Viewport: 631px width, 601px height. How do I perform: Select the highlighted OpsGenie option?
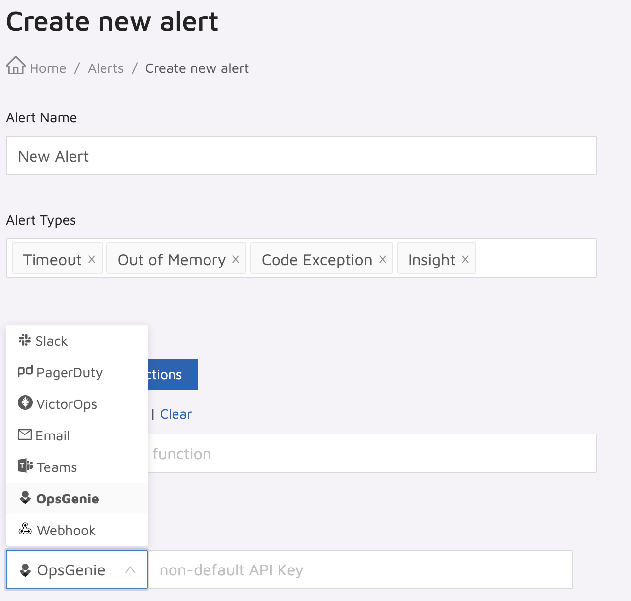pos(77,499)
